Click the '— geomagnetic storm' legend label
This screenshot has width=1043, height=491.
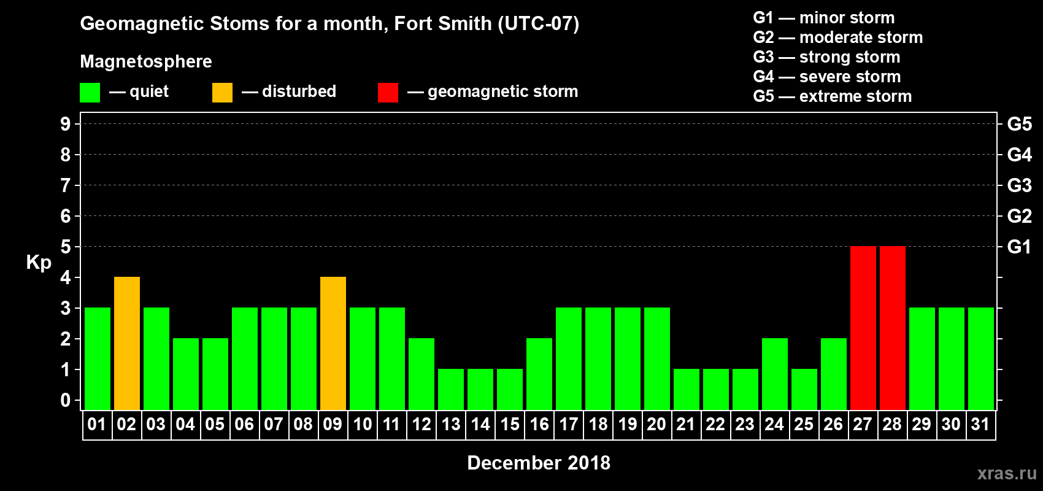pyautogui.click(x=493, y=91)
